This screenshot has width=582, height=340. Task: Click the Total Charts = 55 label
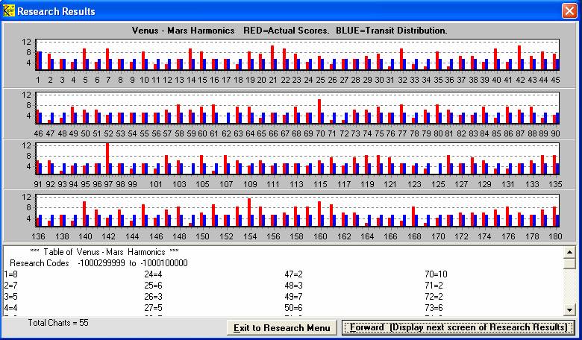click(x=58, y=322)
